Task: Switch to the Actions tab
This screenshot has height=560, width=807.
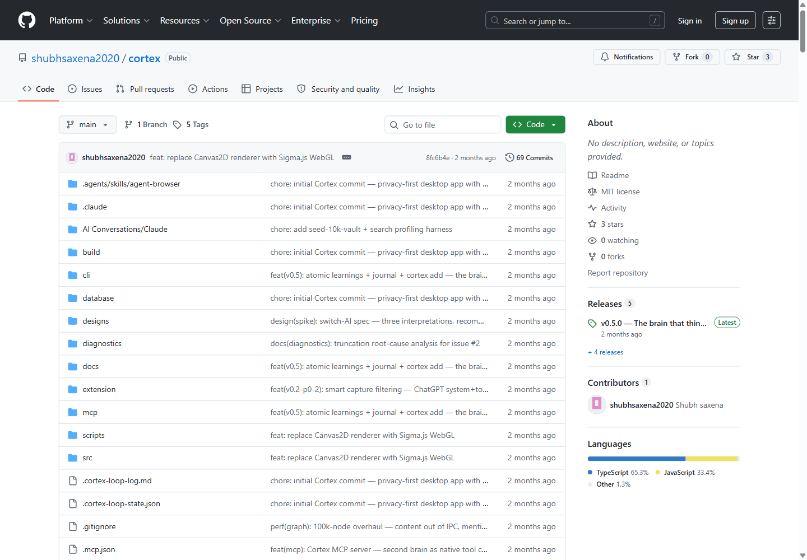Action: click(x=208, y=89)
